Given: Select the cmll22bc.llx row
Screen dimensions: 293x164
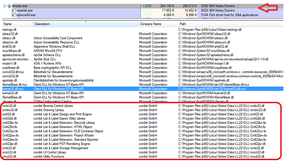Looking at the screenshot, I should pos(143,123).
